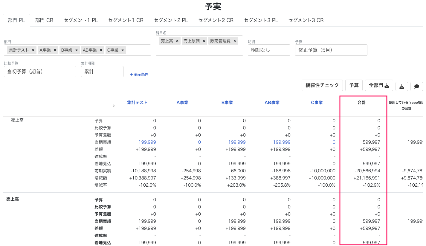The width and height of the screenshot is (426, 246).
Task: Open the 比較予算 当初予算 dropdown
Action: click(40, 72)
